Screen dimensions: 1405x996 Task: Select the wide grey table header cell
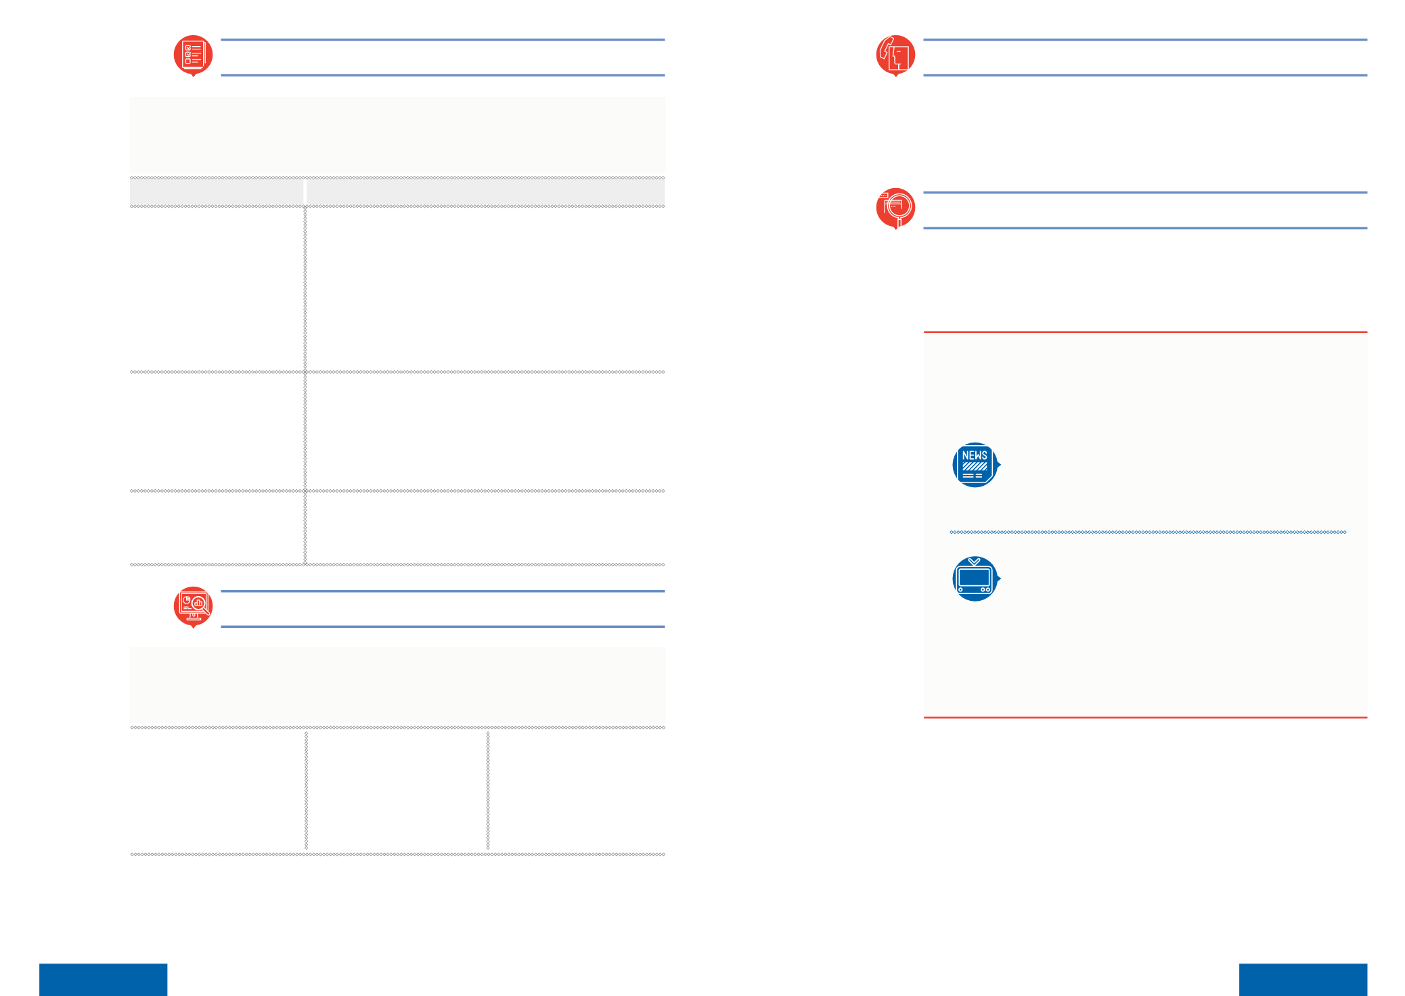[486, 192]
